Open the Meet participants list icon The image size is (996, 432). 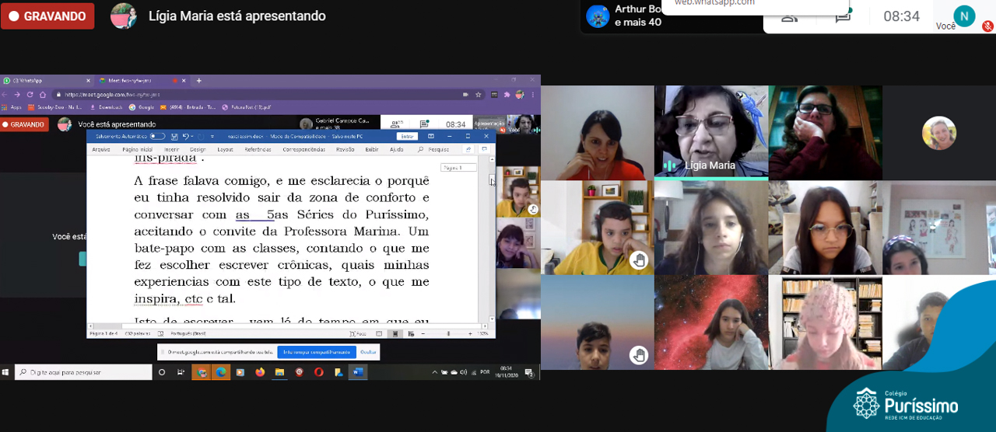(x=790, y=17)
